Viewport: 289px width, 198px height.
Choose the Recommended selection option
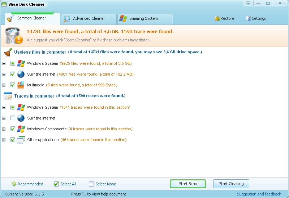coord(27,184)
